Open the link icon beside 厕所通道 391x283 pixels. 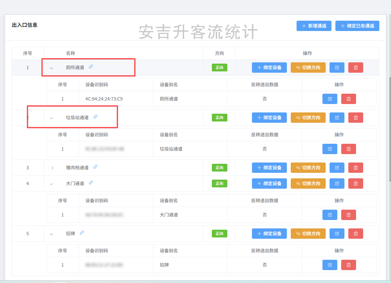[91, 67]
